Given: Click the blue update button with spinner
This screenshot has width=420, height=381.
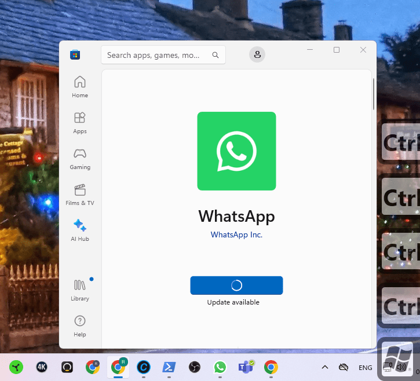Looking at the screenshot, I should coord(236,285).
